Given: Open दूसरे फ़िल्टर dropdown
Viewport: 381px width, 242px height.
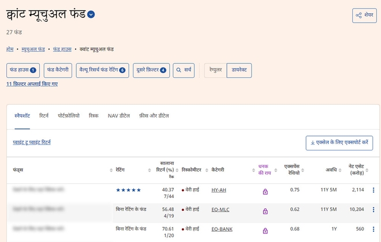Looking at the screenshot, I should coord(151,70).
